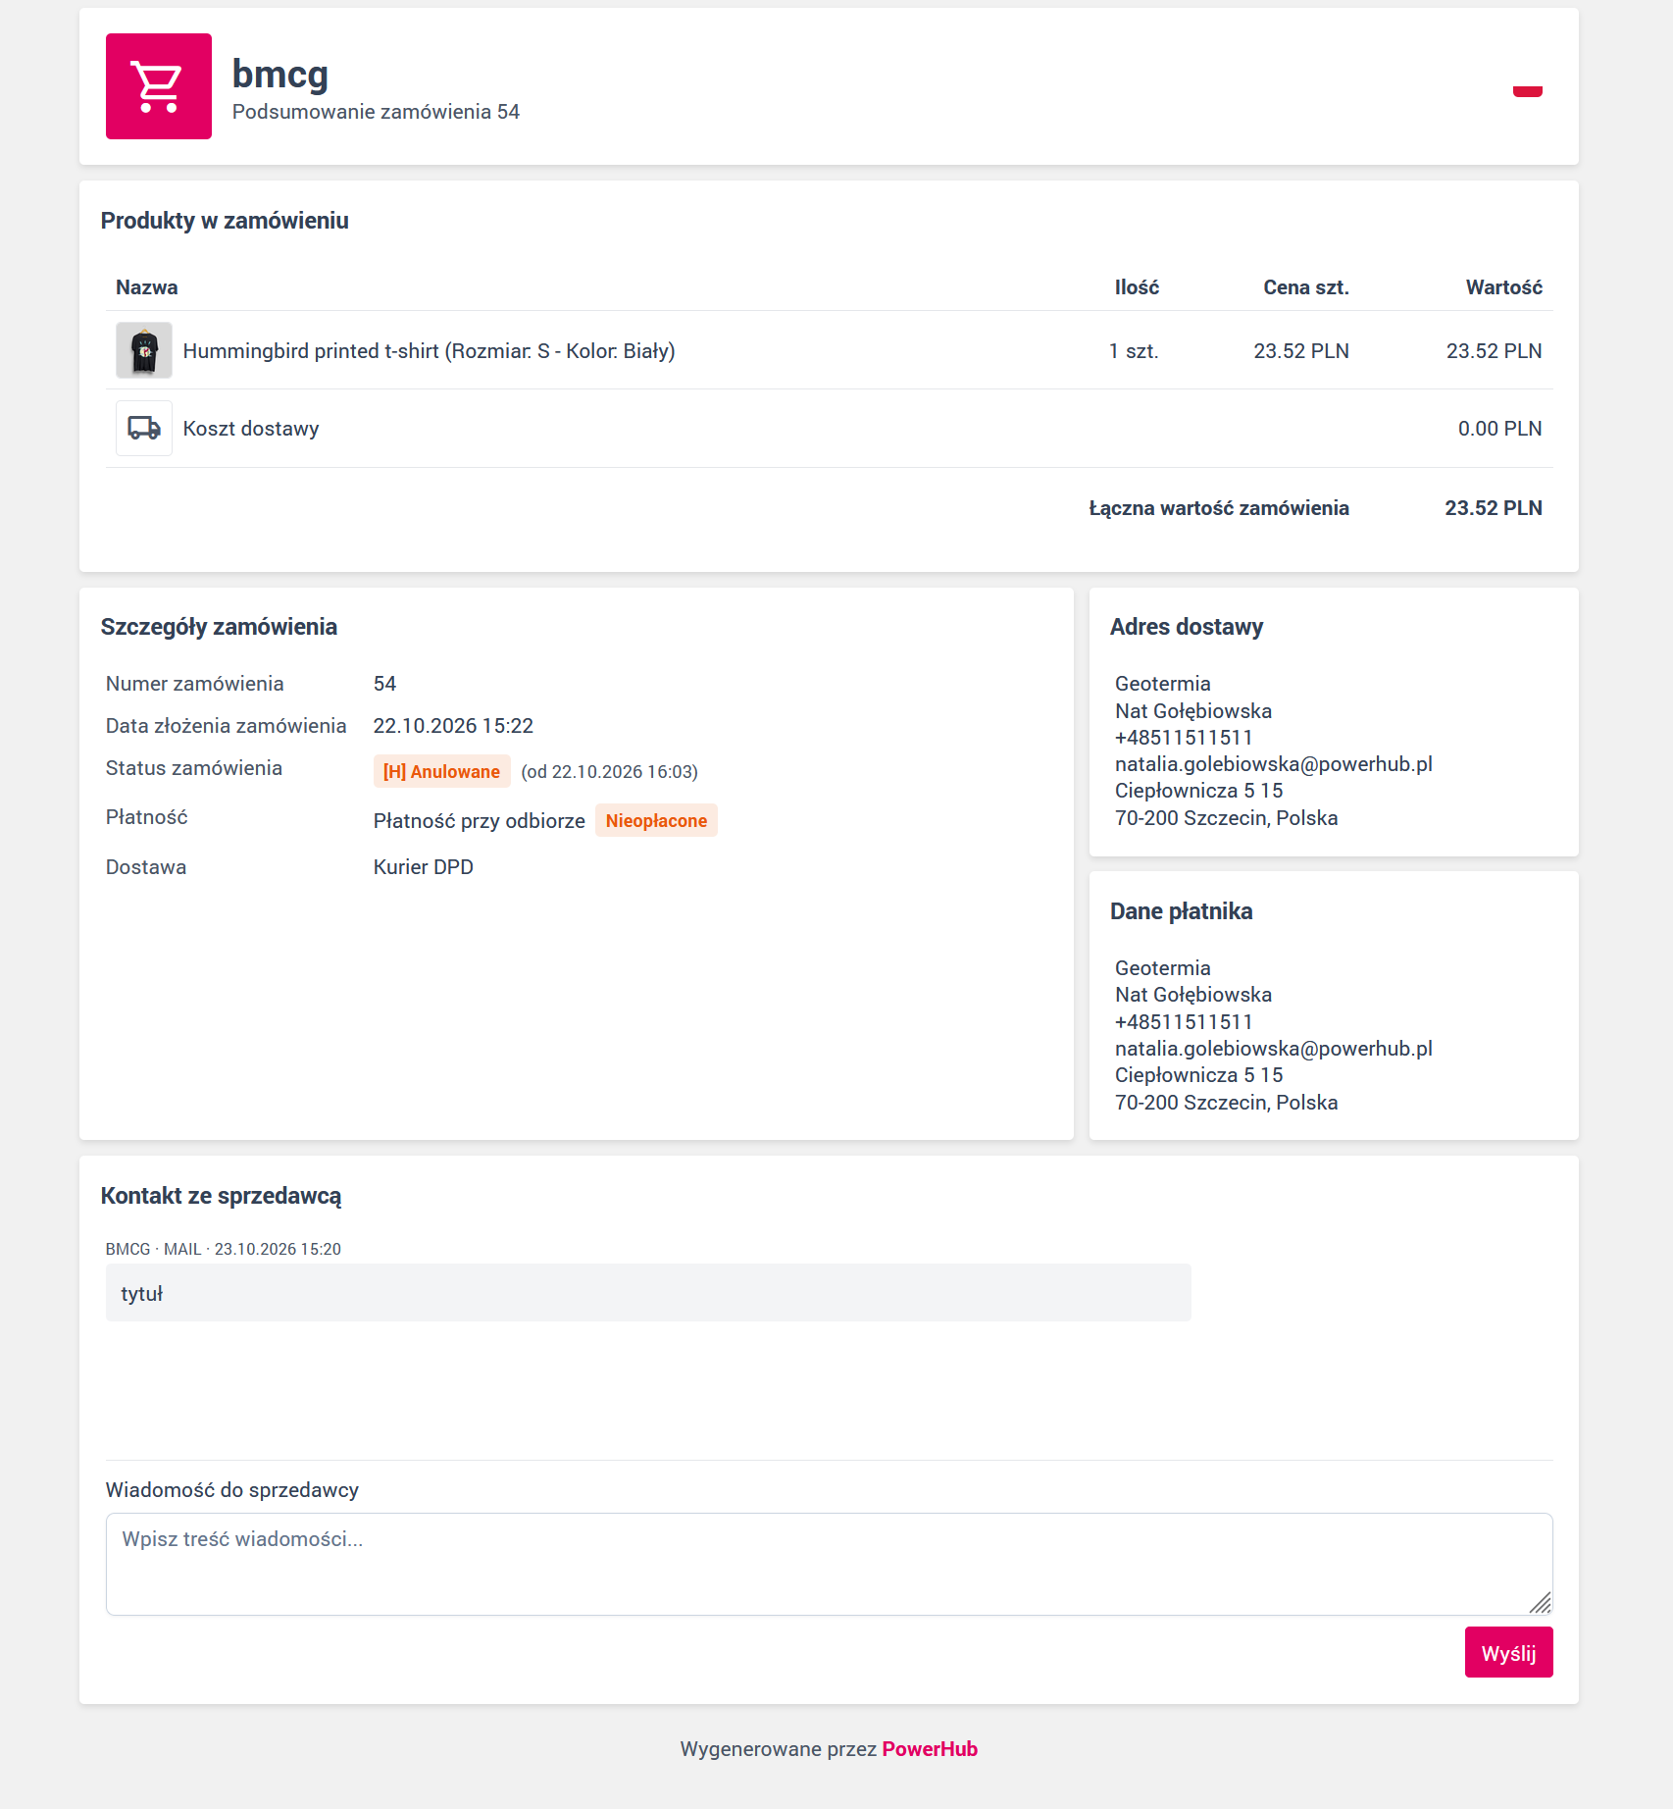
Task: Click order date 22.10.2026 15:22
Action: coord(453,726)
